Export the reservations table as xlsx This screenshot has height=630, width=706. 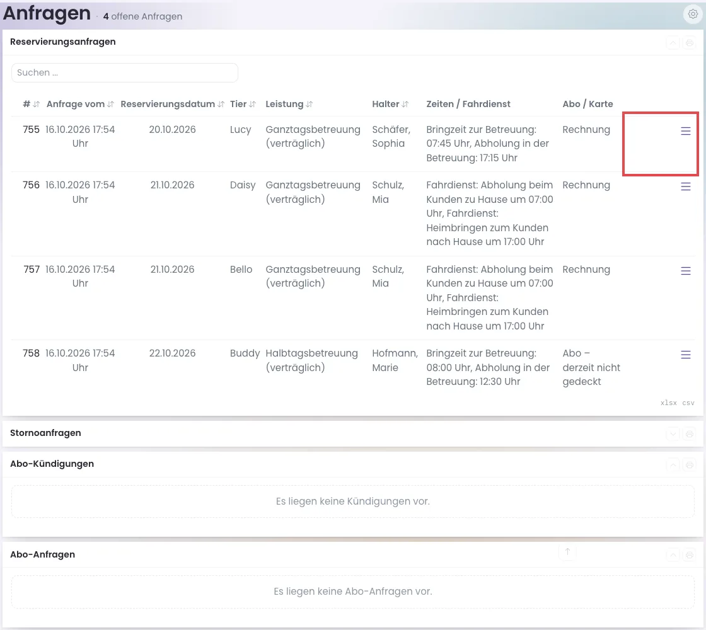click(x=669, y=403)
